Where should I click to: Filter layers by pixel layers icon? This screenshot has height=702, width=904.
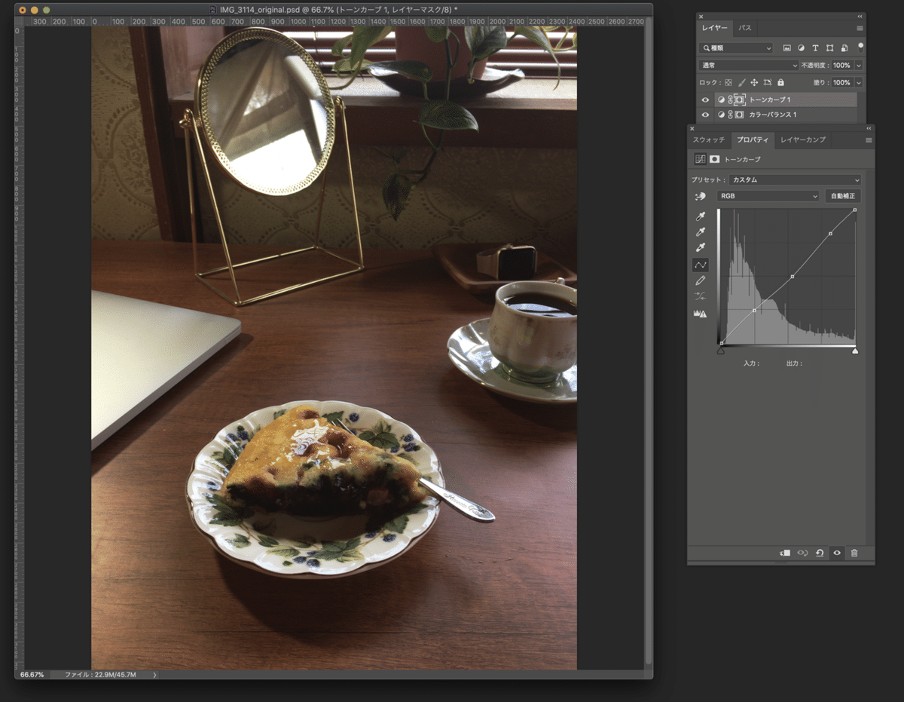786,48
